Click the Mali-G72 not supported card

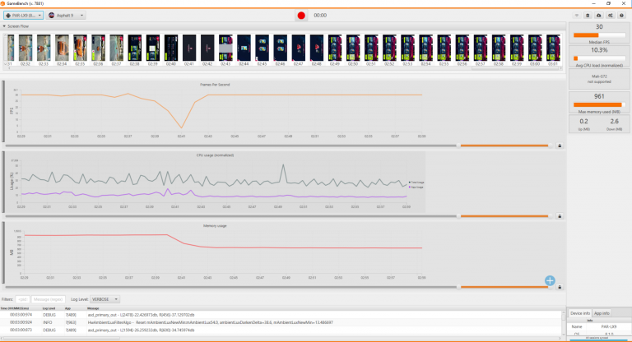point(599,79)
